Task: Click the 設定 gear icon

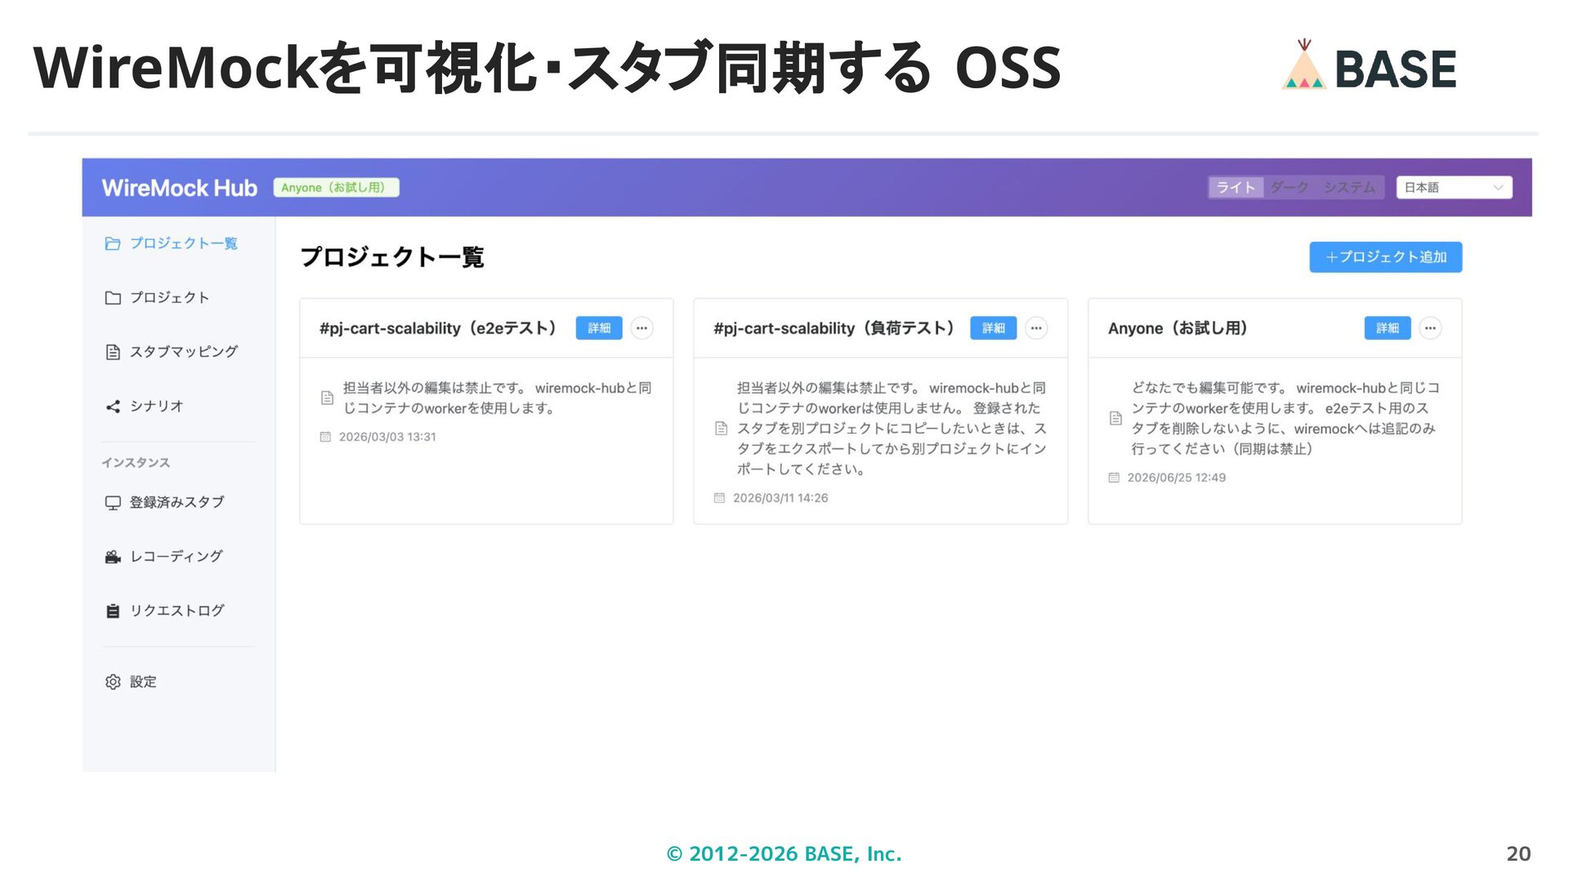Action: click(x=113, y=682)
